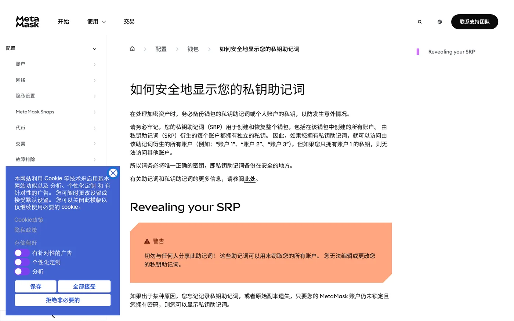Open the search icon in header
The image size is (514, 321).
click(x=420, y=22)
